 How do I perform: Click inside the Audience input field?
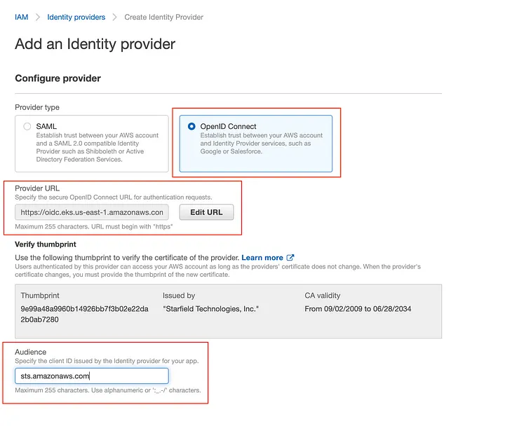pos(92,376)
